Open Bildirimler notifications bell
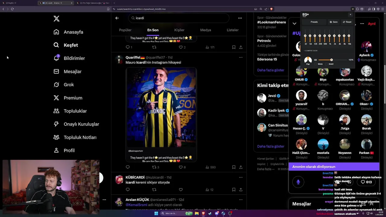This screenshot has height=217, width=386. pyautogui.click(x=69, y=58)
